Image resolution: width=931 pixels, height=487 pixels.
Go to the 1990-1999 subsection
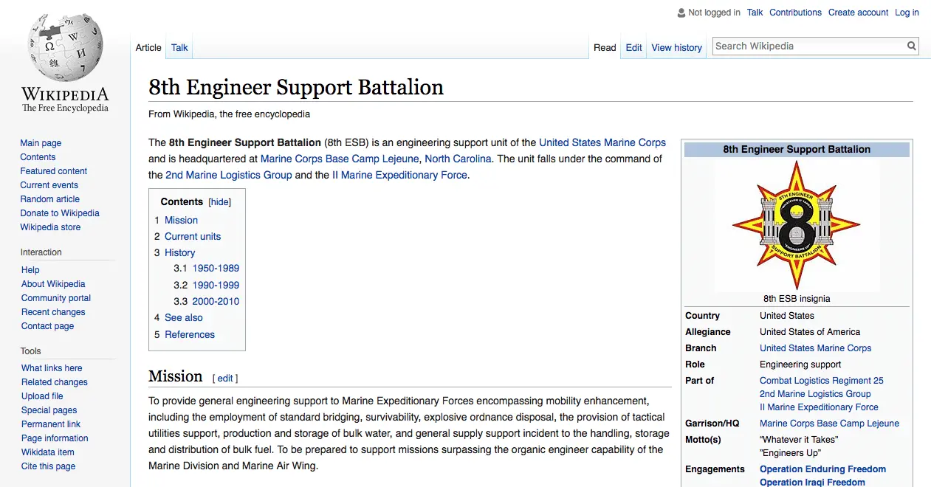pos(216,285)
